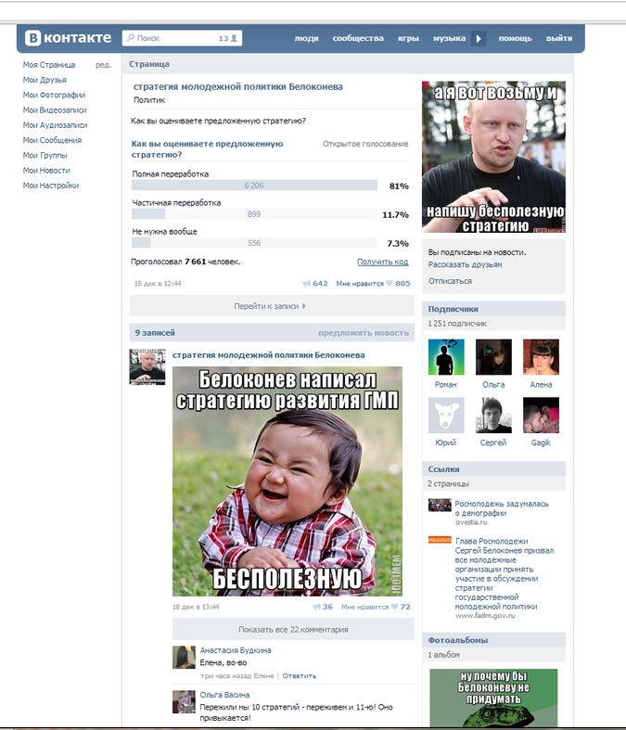Click Отписаться to unsubscribe from news

(450, 281)
